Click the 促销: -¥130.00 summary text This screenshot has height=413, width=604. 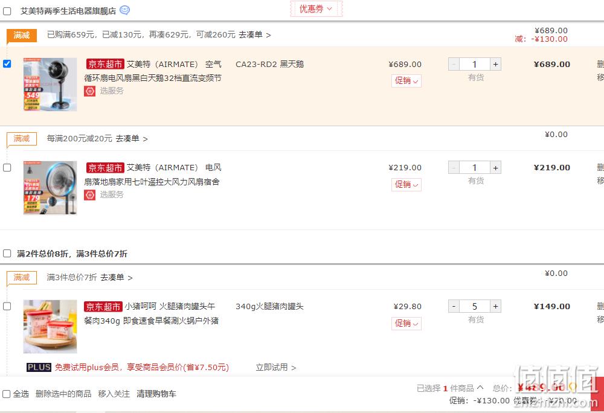pos(479,401)
